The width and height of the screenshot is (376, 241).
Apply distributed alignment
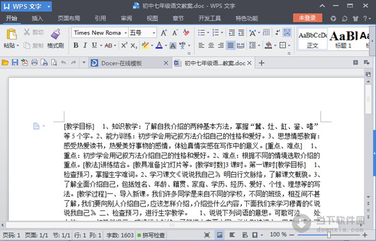coord(240,45)
